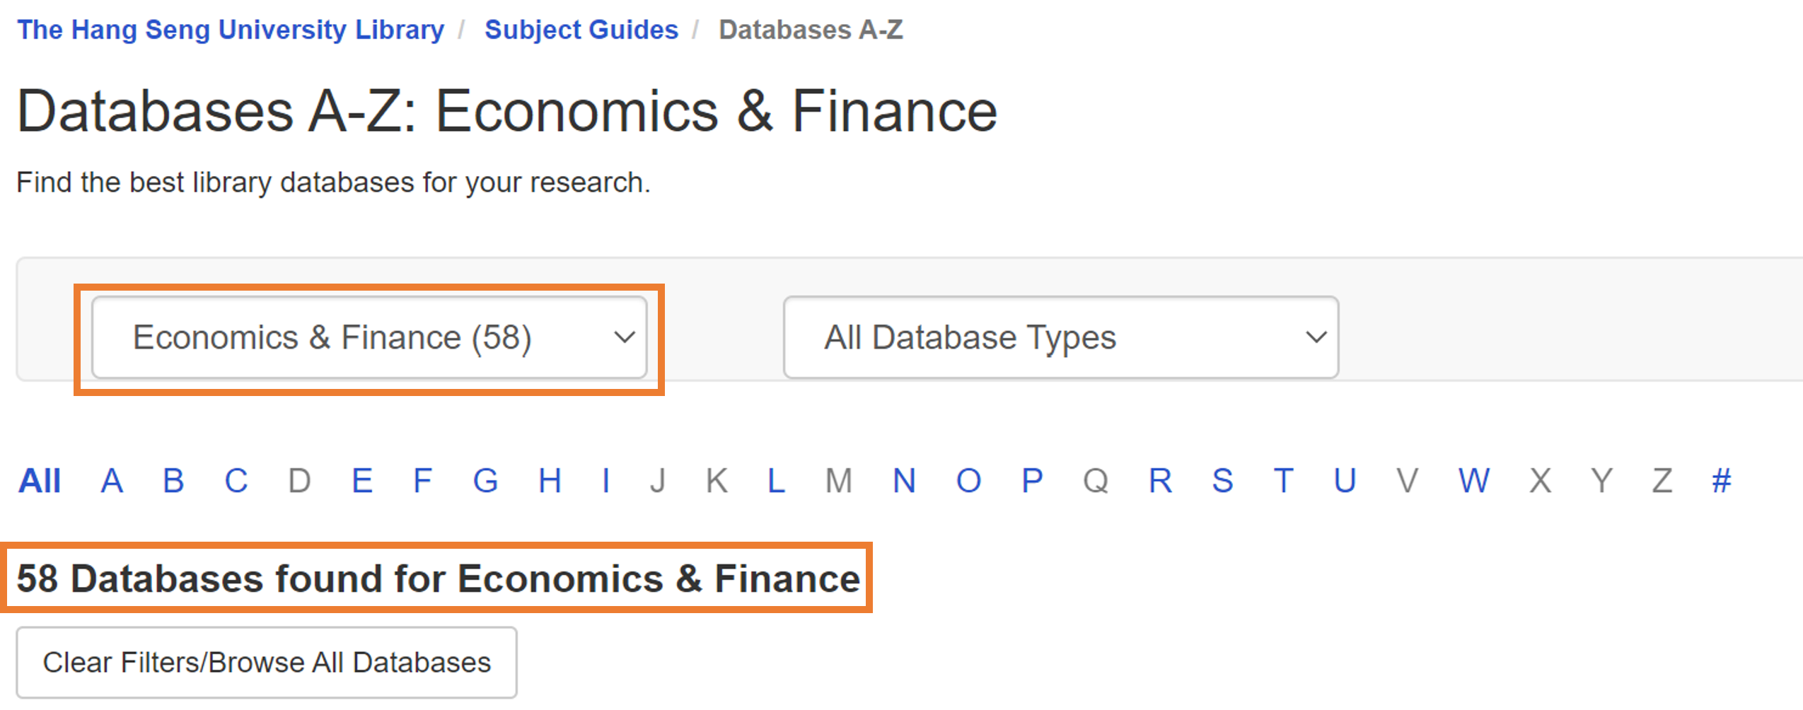The image size is (1803, 710).
Task: Jump to databases beginning with E
Action: pyautogui.click(x=361, y=481)
